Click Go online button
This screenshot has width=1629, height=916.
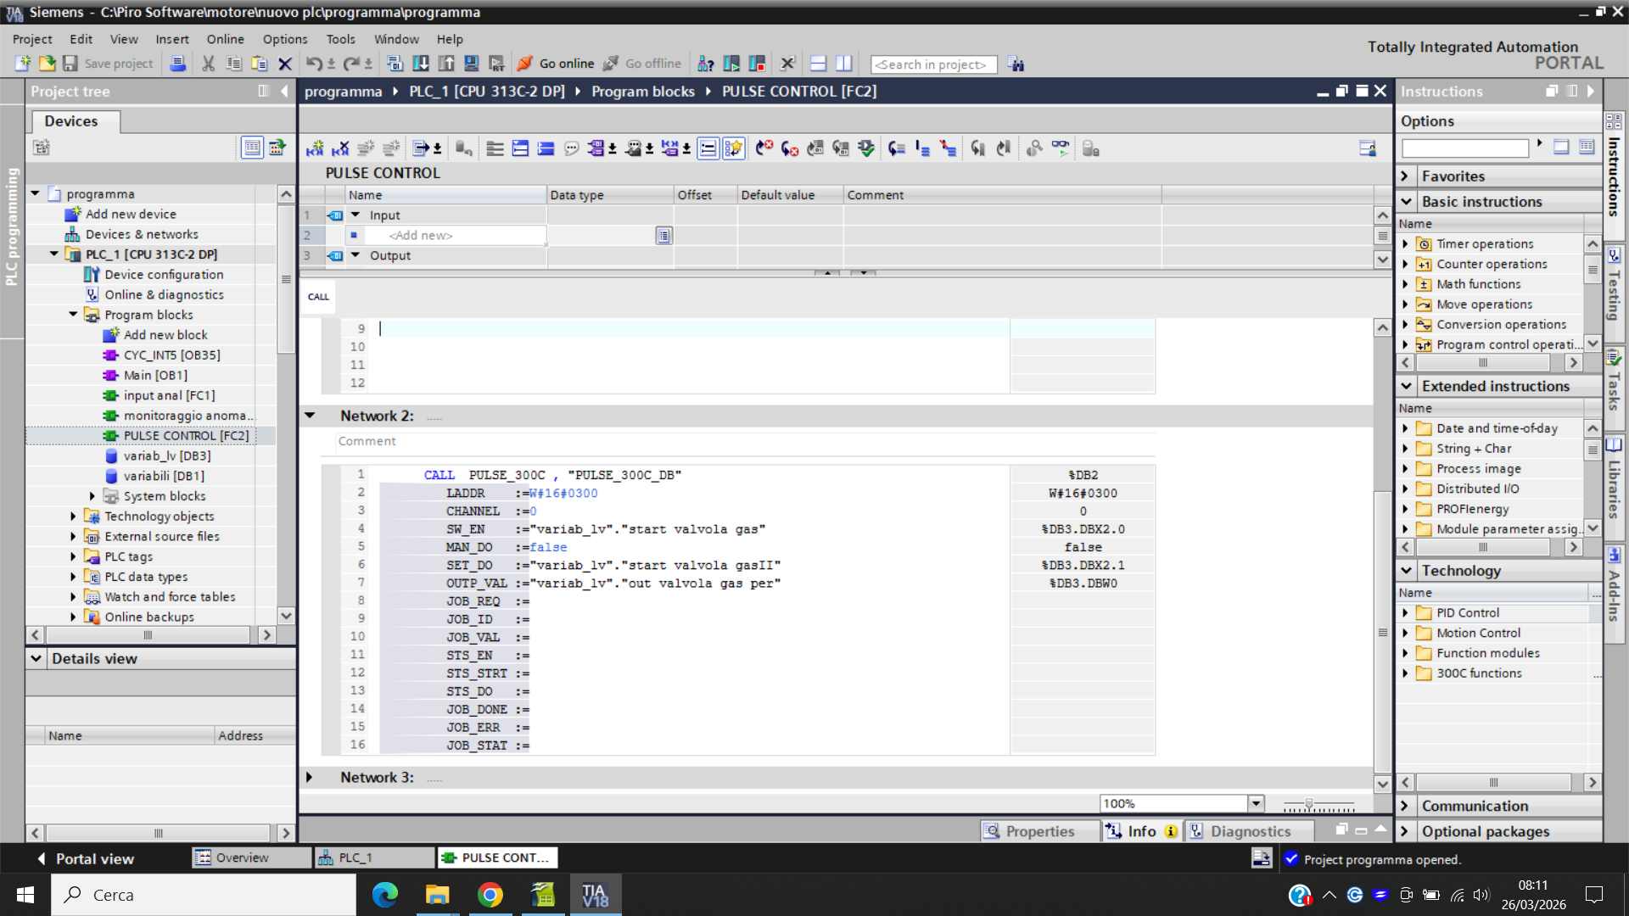pyautogui.click(x=557, y=64)
